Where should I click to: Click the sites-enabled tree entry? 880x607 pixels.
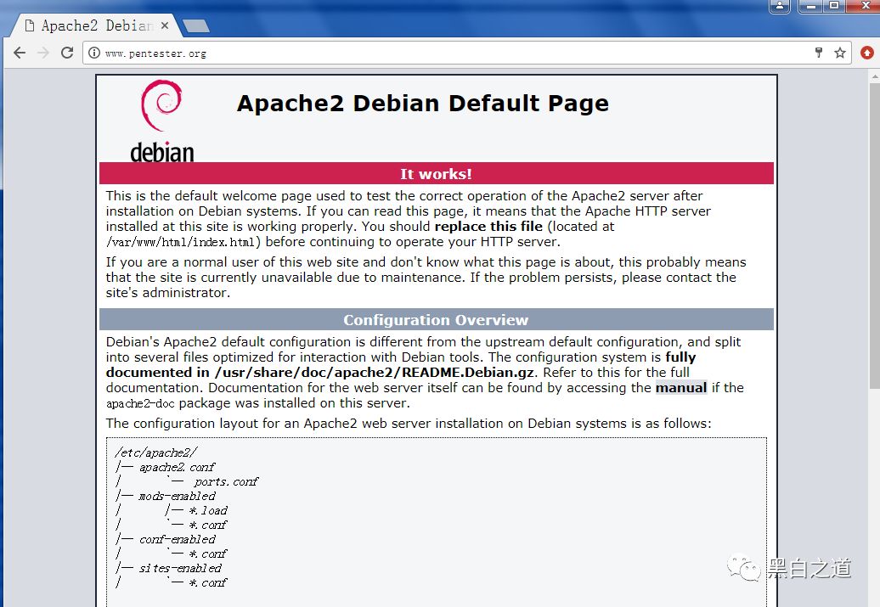180,568
